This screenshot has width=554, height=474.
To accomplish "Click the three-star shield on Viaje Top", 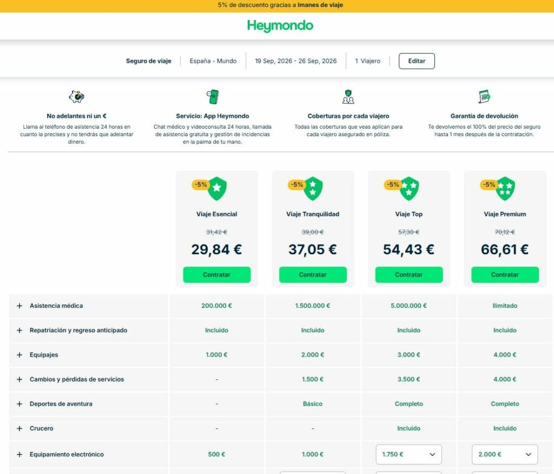I will 409,188.
